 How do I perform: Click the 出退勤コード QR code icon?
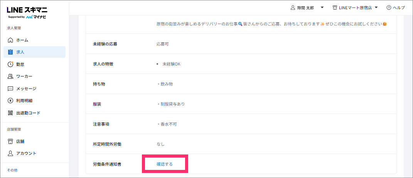point(10,113)
